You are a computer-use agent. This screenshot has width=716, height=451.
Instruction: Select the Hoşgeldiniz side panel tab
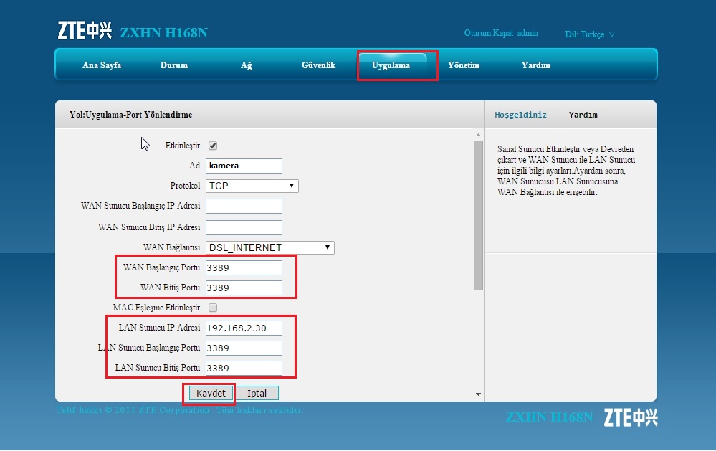[520, 115]
